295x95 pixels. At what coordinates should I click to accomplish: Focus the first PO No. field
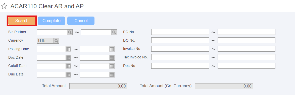click(x=180, y=32)
